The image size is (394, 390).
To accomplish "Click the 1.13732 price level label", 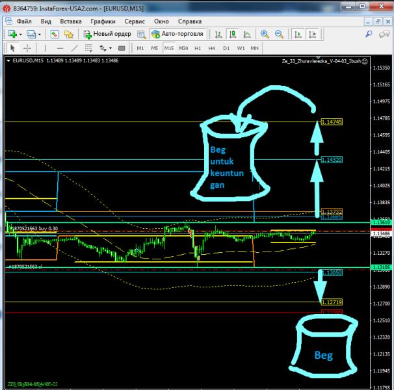I will [332, 211].
